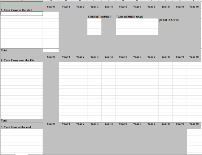Click the Total label in section 1
The image size is (202, 155).
click(4, 50)
